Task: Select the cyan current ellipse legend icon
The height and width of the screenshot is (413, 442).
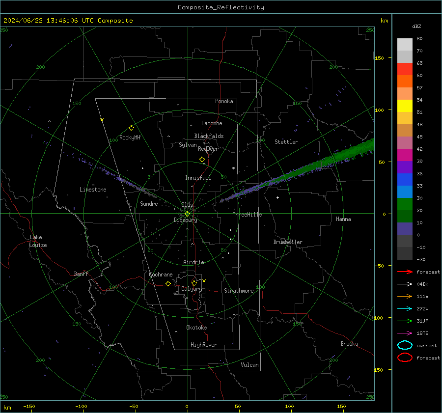Action: pyautogui.click(x=405, y=345)
